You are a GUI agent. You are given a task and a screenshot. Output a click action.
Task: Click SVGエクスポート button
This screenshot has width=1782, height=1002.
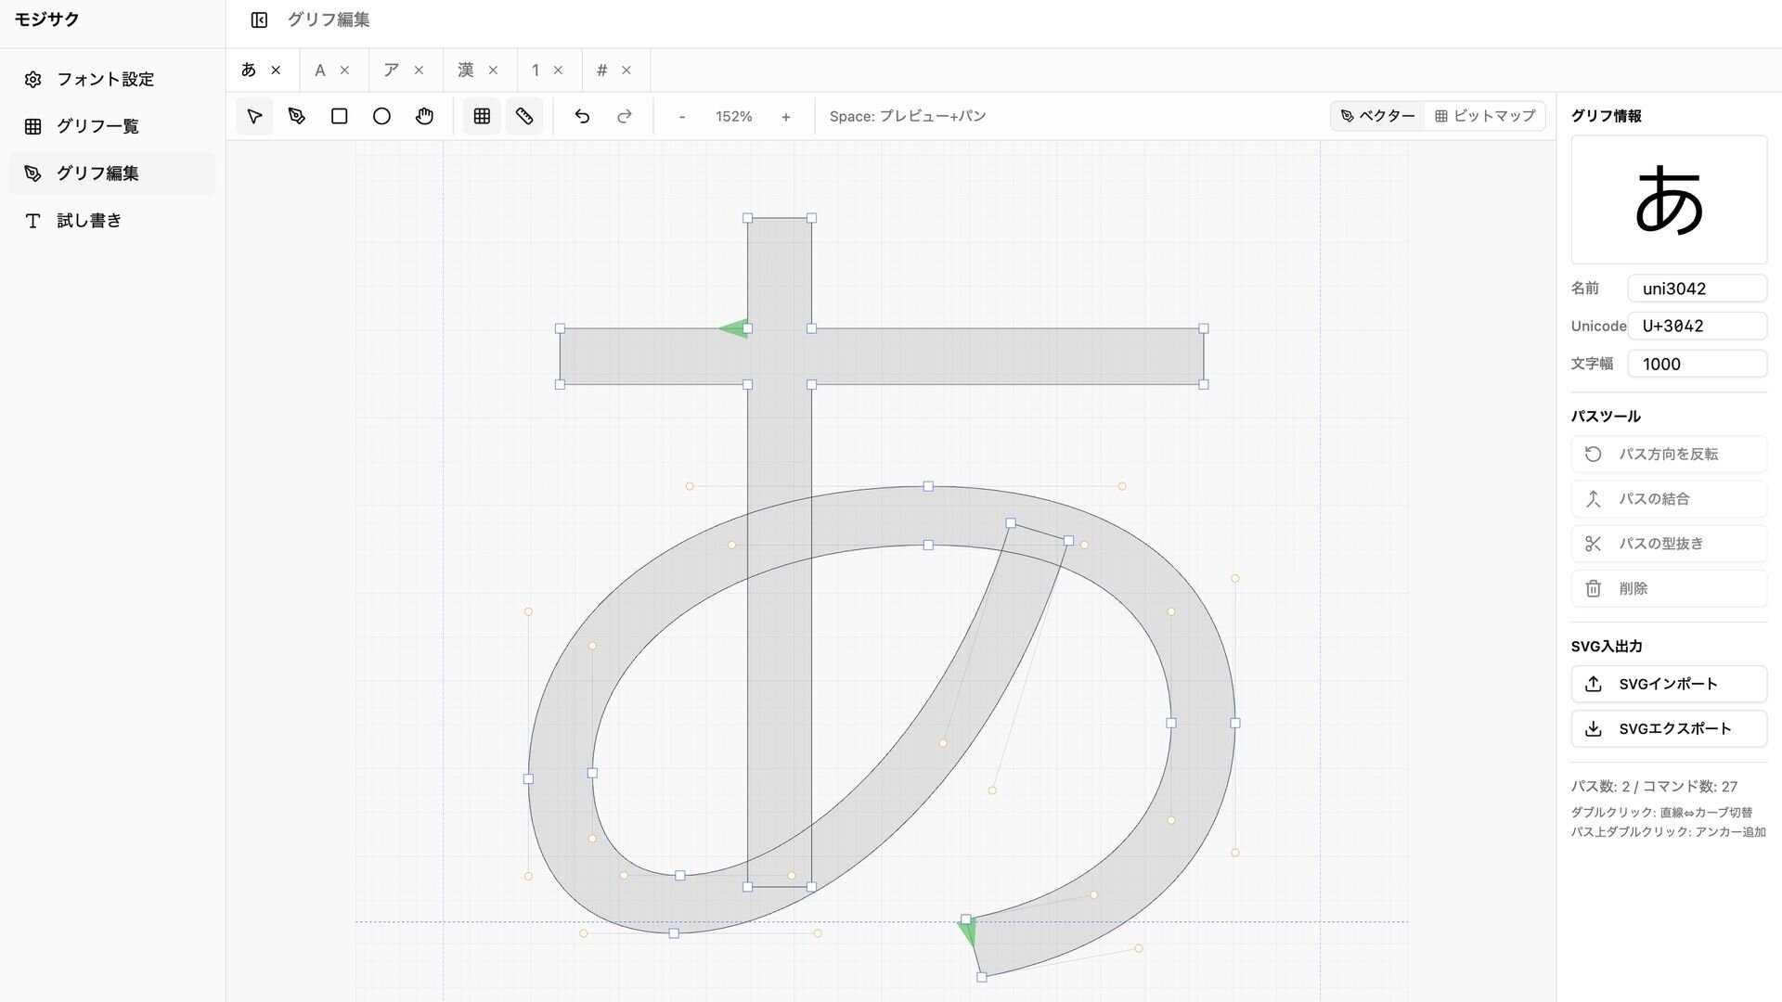1668,728
